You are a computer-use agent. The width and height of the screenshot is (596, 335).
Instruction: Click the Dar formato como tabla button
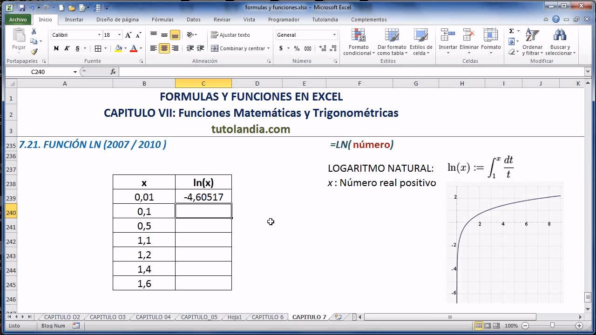[x=391, y=42]
